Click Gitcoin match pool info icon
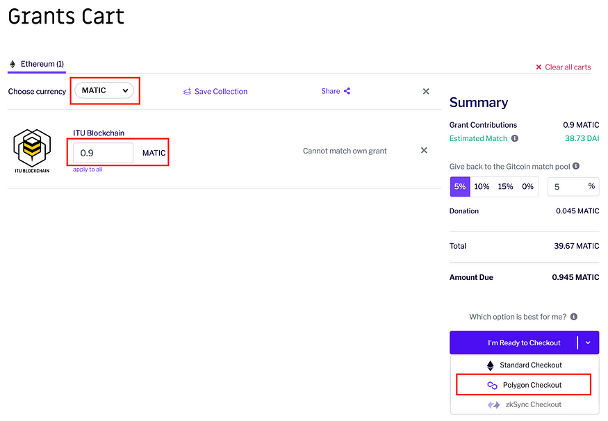The height and width of the screenshot is (421, 608). [576, 166]
